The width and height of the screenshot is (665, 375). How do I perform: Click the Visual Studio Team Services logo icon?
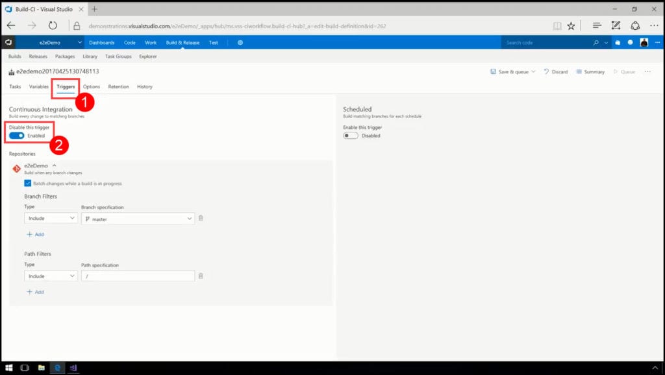(x=8, y=42)
